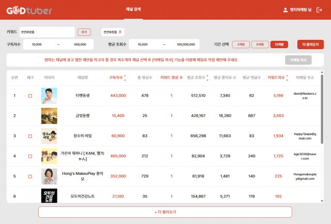Open the 채널 검색 tab
Screen dimensions: 331x224
(x=133, y=10)
